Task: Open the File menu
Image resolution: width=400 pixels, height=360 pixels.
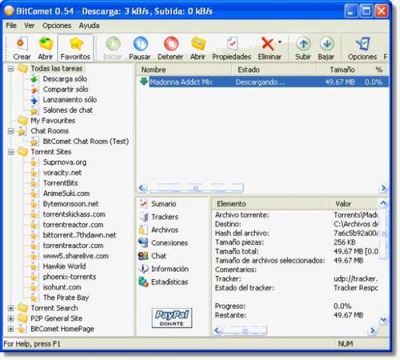Action: point(11,26)
